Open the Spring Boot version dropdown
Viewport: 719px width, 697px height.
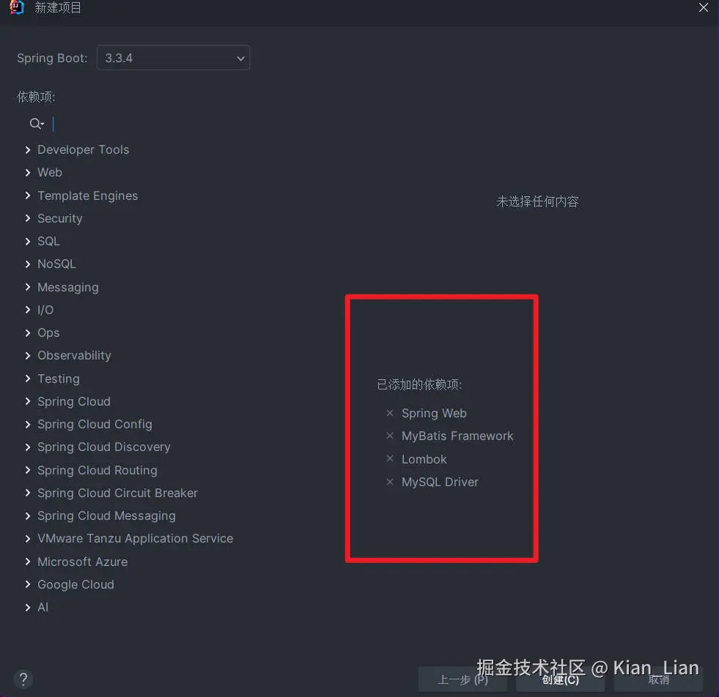point(173,58)
